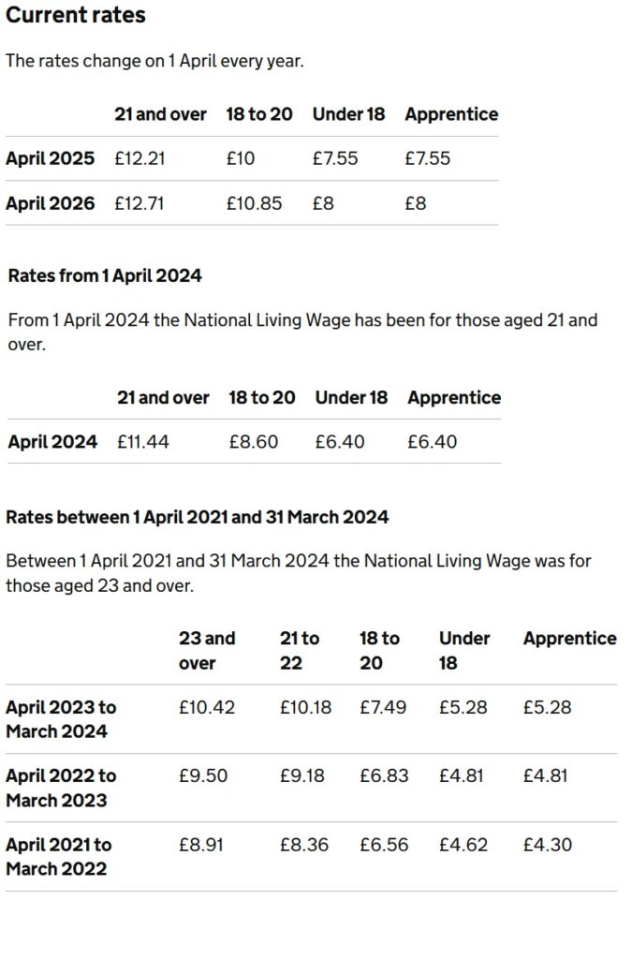
Task: Select the April 2026 row label
Action: (x=51, y=203)
